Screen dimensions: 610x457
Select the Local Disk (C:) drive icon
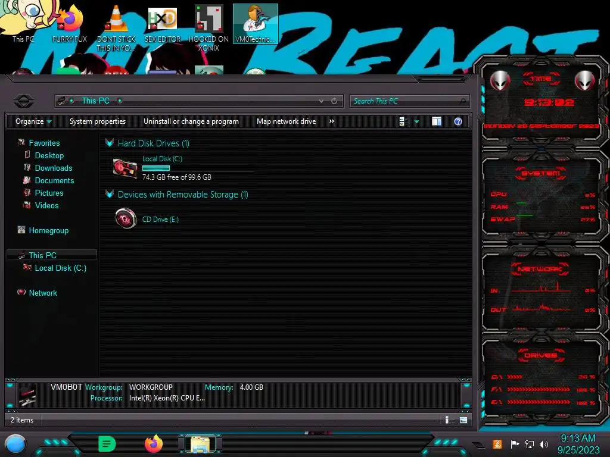click(x=125, y=168)
